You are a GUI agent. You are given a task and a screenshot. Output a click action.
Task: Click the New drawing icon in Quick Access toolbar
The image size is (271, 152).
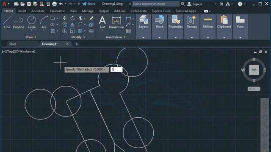pyautogui.click(x=16, y=4)
